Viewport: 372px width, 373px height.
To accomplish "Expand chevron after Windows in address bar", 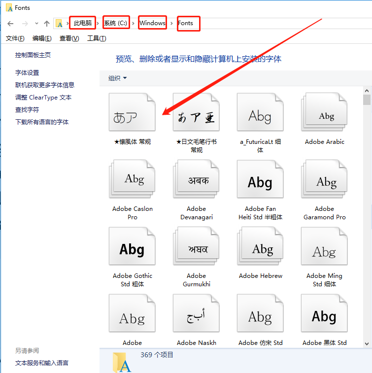I will 171,23.
